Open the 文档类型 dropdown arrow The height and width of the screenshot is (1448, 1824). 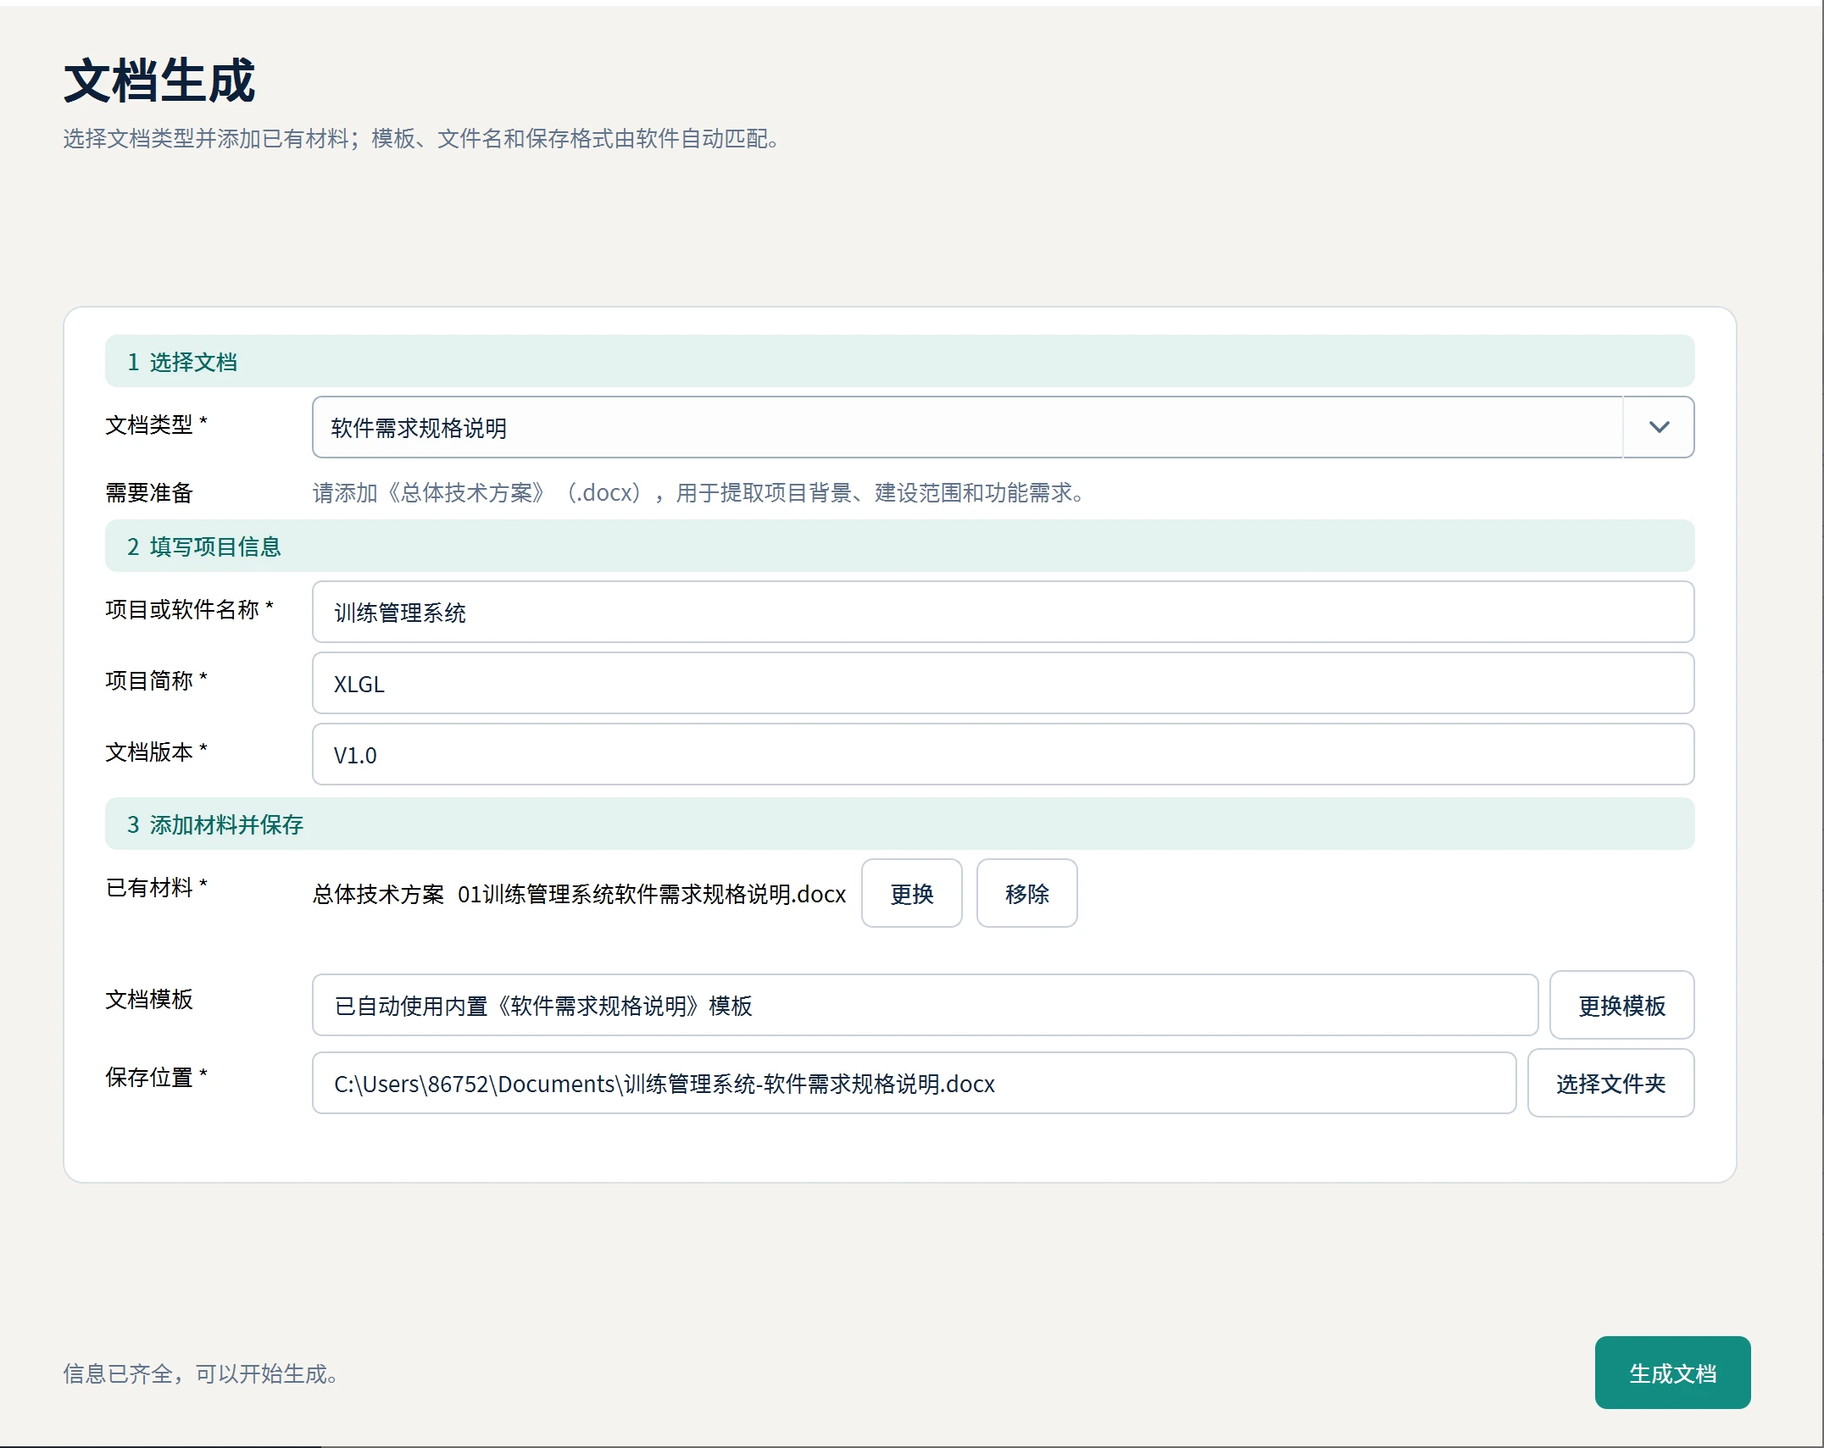[1659, 427]
